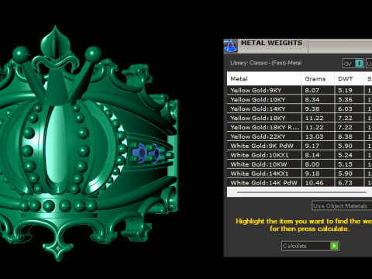Toggle the GV switch
372x279 pixels.
(353, 64)
